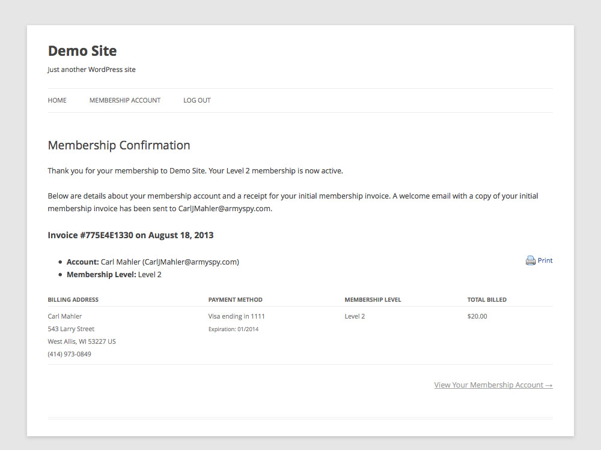Select the HOME menu item
This screenshot has height=450, width=601.
(56, 100)
